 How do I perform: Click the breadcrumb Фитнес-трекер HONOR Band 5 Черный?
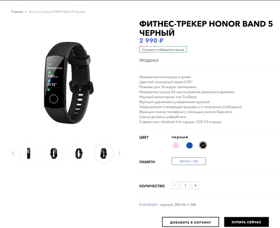57,12
